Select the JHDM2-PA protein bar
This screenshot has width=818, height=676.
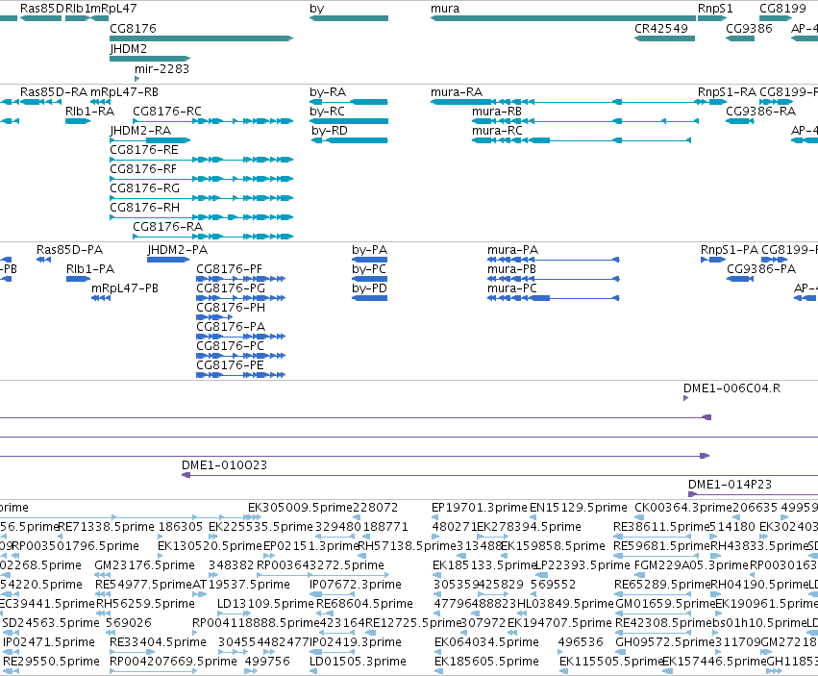tap(168, 260)
